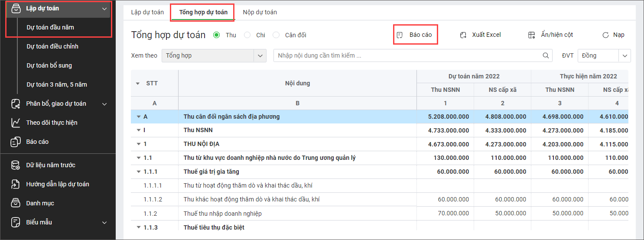Click the Nạp reload icon

[x=605, y=35]
